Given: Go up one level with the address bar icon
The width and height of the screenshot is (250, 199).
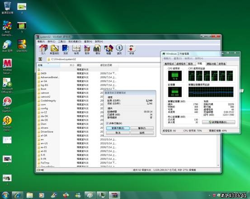Looking at the screenshot, I should tap(40, 59).
